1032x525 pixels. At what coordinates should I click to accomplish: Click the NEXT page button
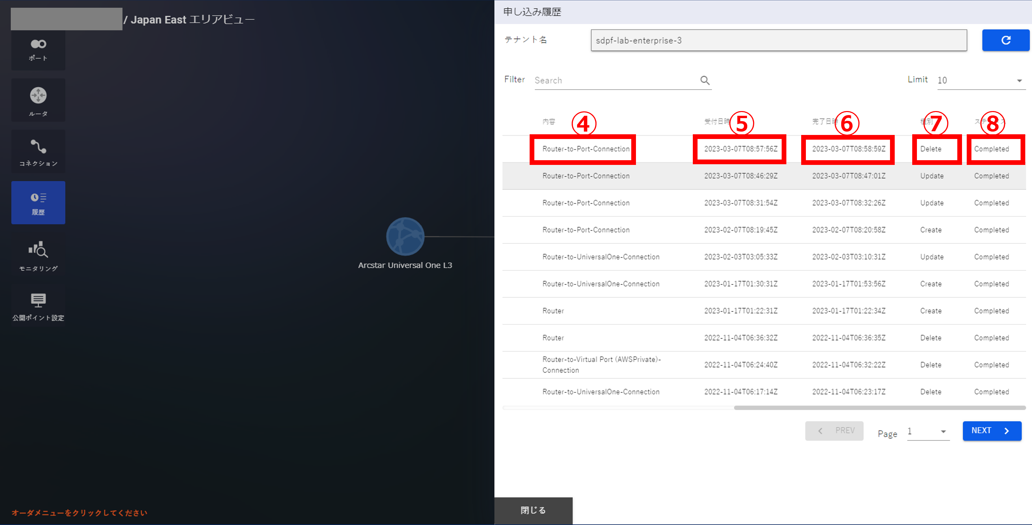point(991,430)
